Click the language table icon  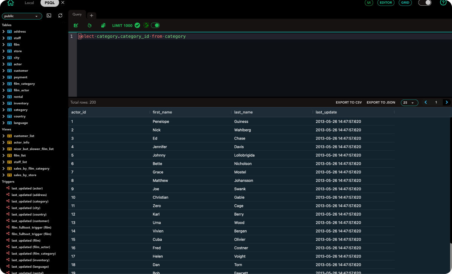click(9, 123)
